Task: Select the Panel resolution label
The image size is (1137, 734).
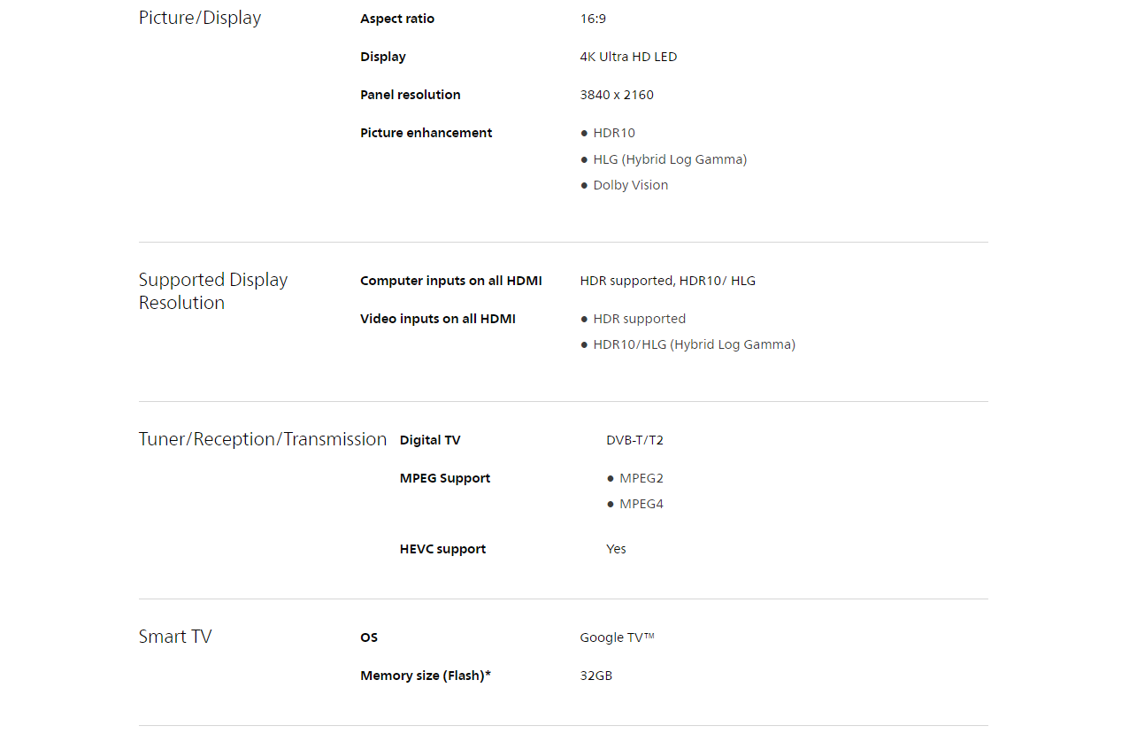Action: pos(411,95)
